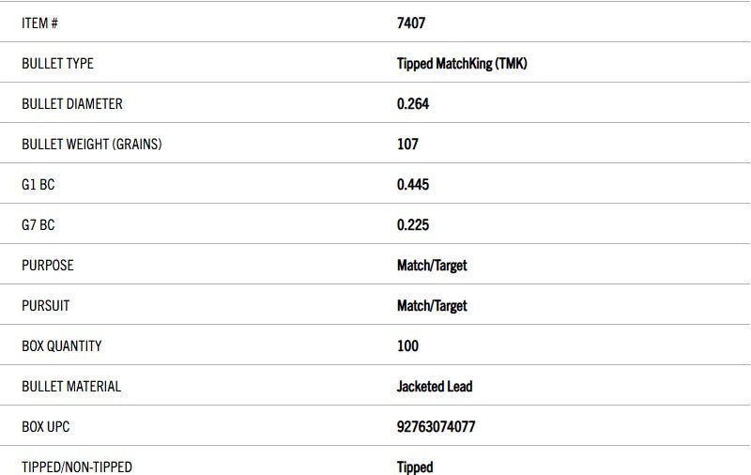Image resolution: width=751 pixels, height=475 pixels.
Task: Select the Jacketed Lead value
Action: point(435,387)
